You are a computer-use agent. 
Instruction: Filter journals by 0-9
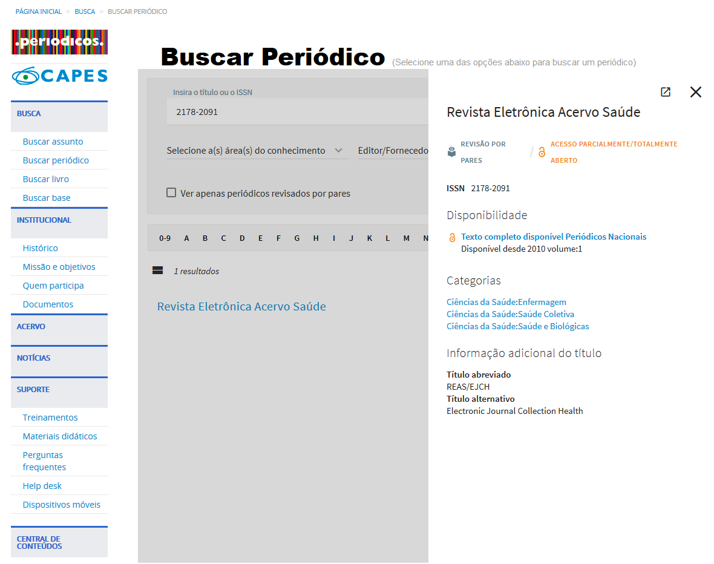[x=165, y=238]
